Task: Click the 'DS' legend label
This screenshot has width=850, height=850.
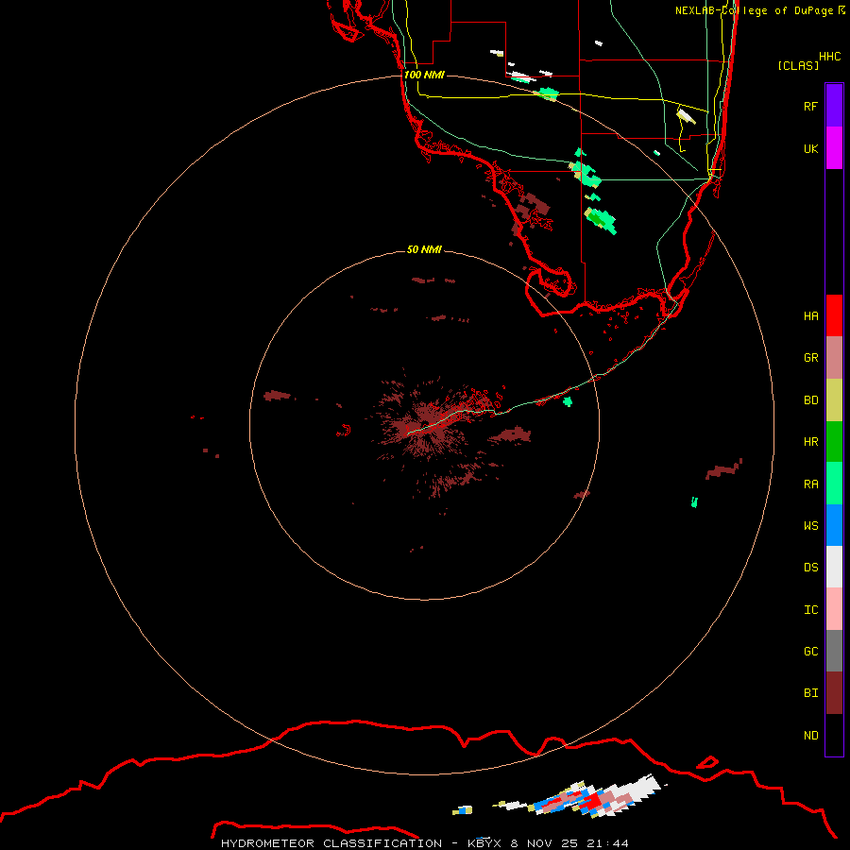Action: (x=810, y=568)
